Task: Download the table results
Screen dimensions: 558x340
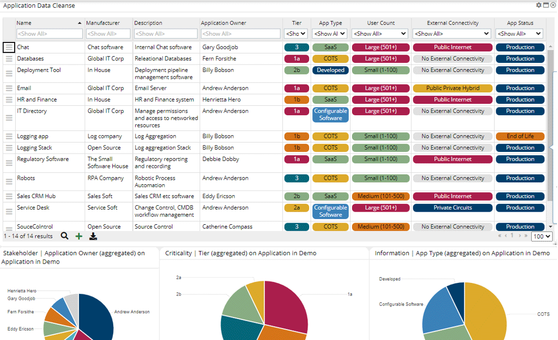Action: (x=93, y=236)
